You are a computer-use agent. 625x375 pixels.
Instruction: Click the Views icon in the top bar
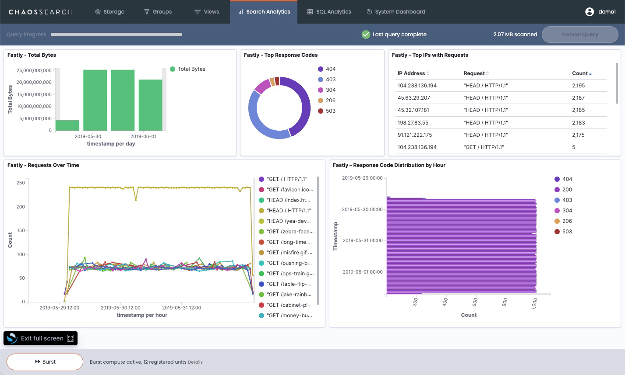coord(197,12)
